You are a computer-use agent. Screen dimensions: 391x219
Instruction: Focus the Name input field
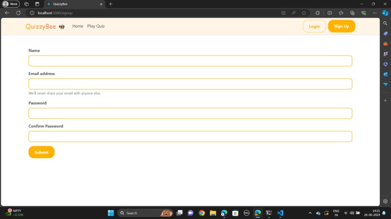click(190, 61)
